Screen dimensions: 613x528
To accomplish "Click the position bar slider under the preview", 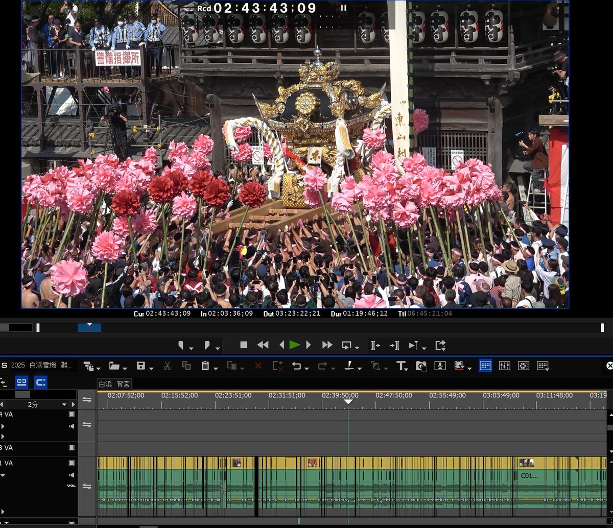I will tap(89, 327).
